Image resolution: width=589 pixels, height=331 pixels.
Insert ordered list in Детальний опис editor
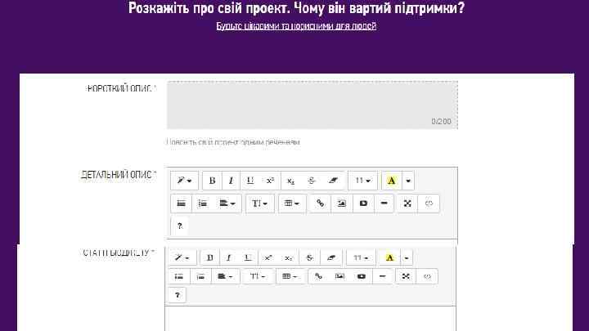coord(203,204)
